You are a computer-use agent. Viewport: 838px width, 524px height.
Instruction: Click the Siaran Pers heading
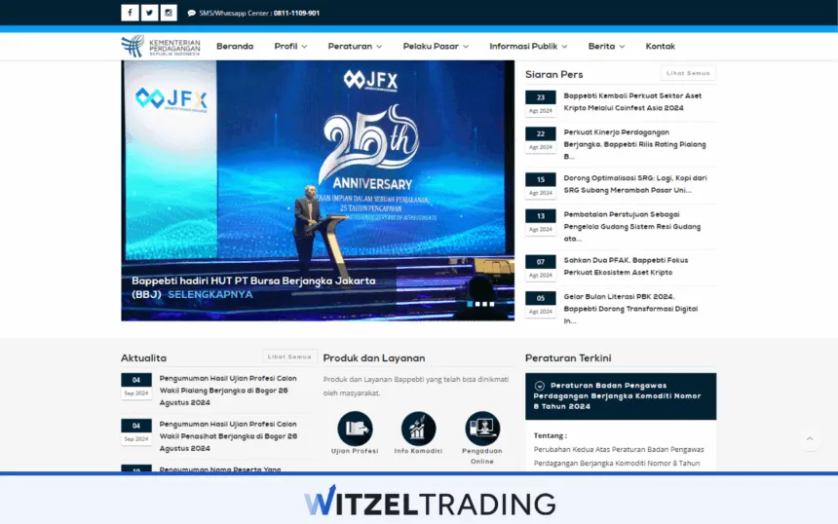(x=553, y=75)
